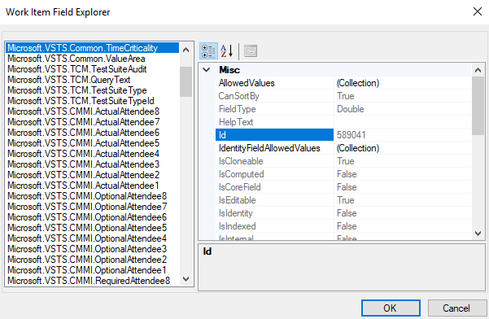The image size is (489, 319).
Task: Select the CanSortBy property row
Action: pos(343,96)
